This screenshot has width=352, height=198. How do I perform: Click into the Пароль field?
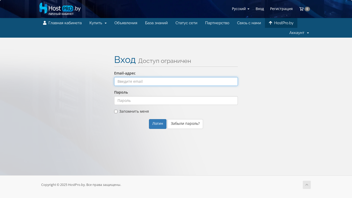(176, 101)
